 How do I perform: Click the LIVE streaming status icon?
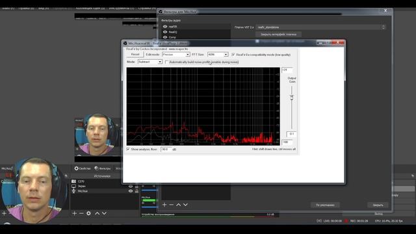tap(319, 221)
